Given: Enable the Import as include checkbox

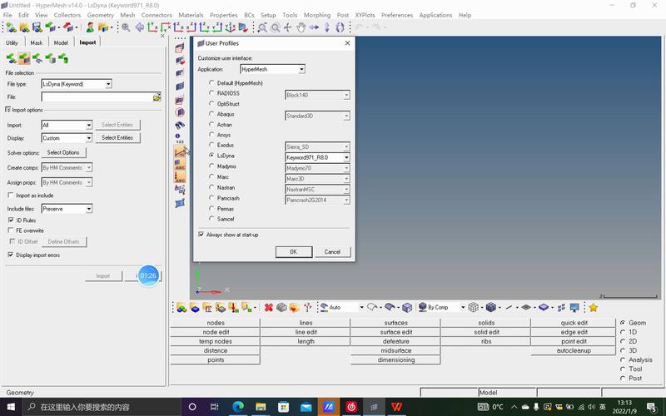Looking at the screenshot, I should point(10,196).
